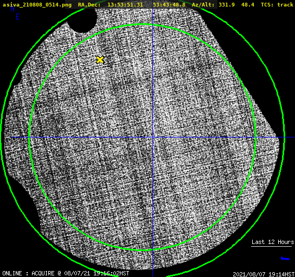Click the 2021/08/07 19:14HST image timestamp

pyautogui.click(x=264, y=274)
